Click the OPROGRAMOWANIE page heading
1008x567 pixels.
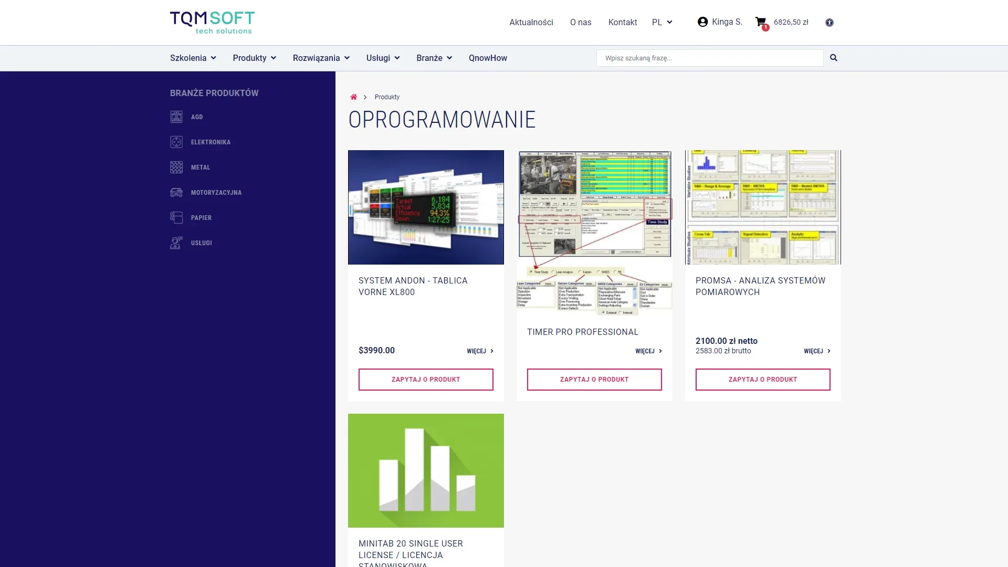tap(442, 120)
